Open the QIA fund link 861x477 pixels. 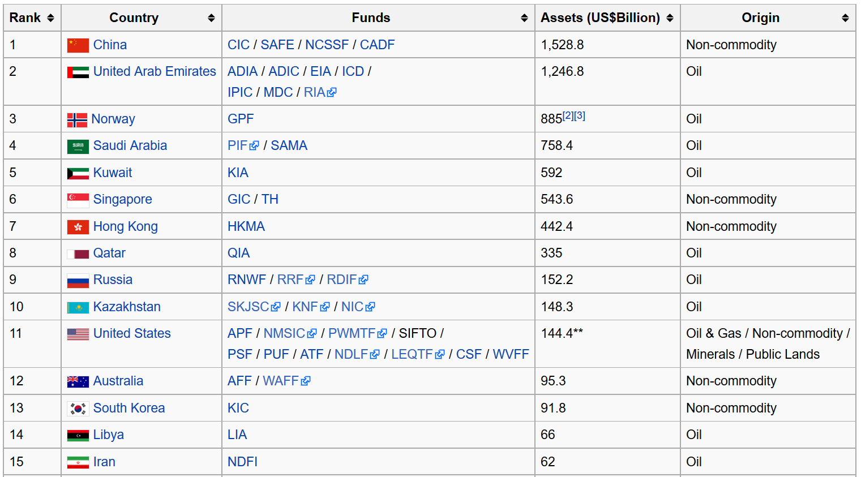pyautogui.click(x=238, y=253)
